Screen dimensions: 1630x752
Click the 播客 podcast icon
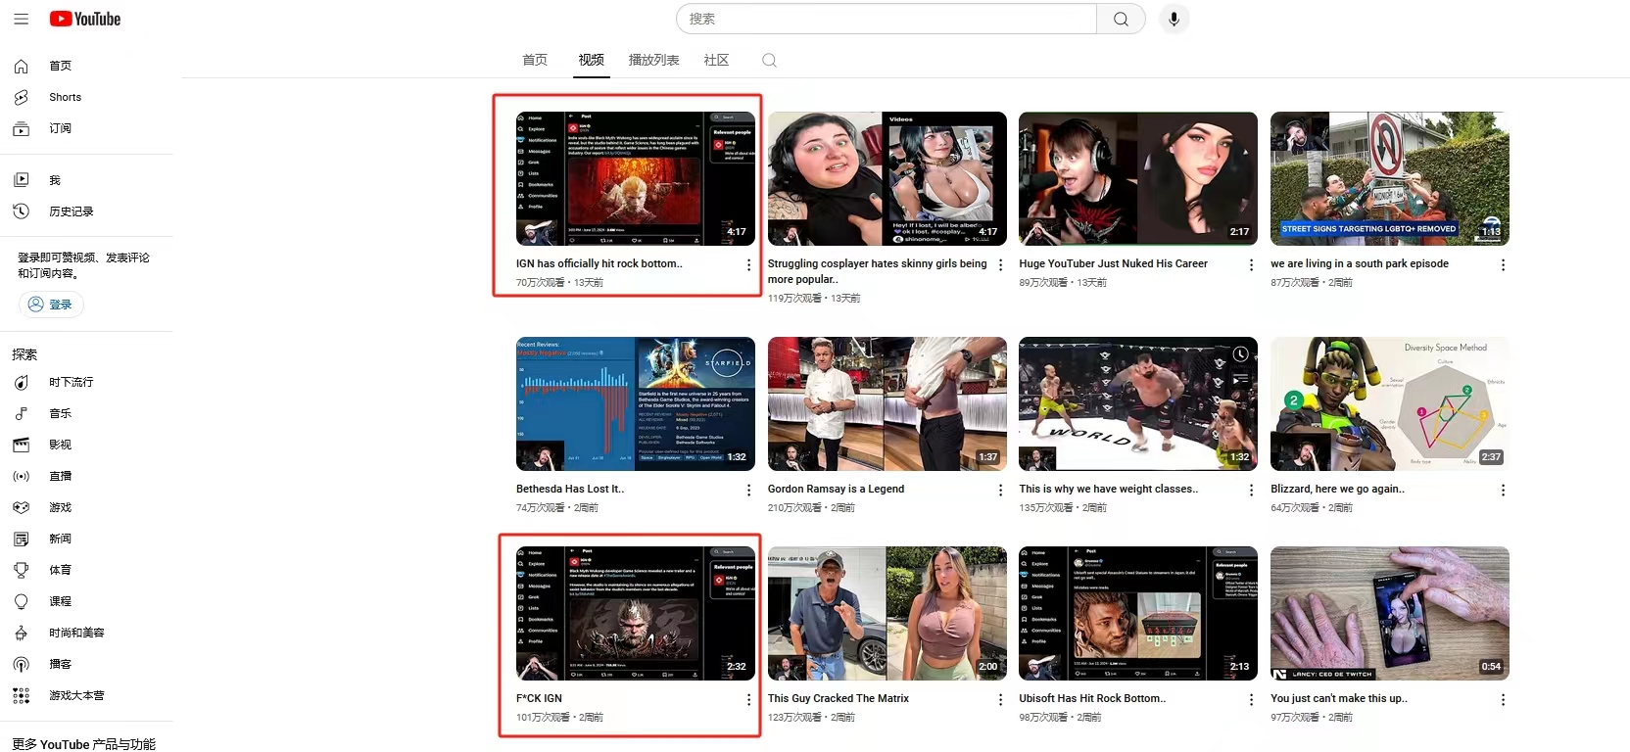21,664
